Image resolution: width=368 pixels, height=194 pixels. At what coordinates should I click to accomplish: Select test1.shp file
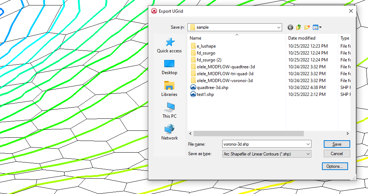pyautogui.click(x=202, y=94)
